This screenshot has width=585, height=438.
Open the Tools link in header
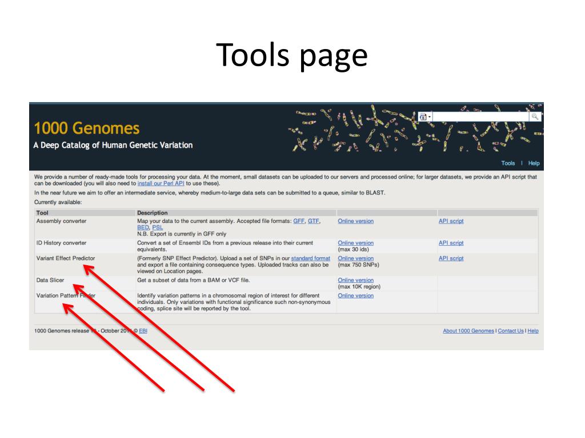508,163
